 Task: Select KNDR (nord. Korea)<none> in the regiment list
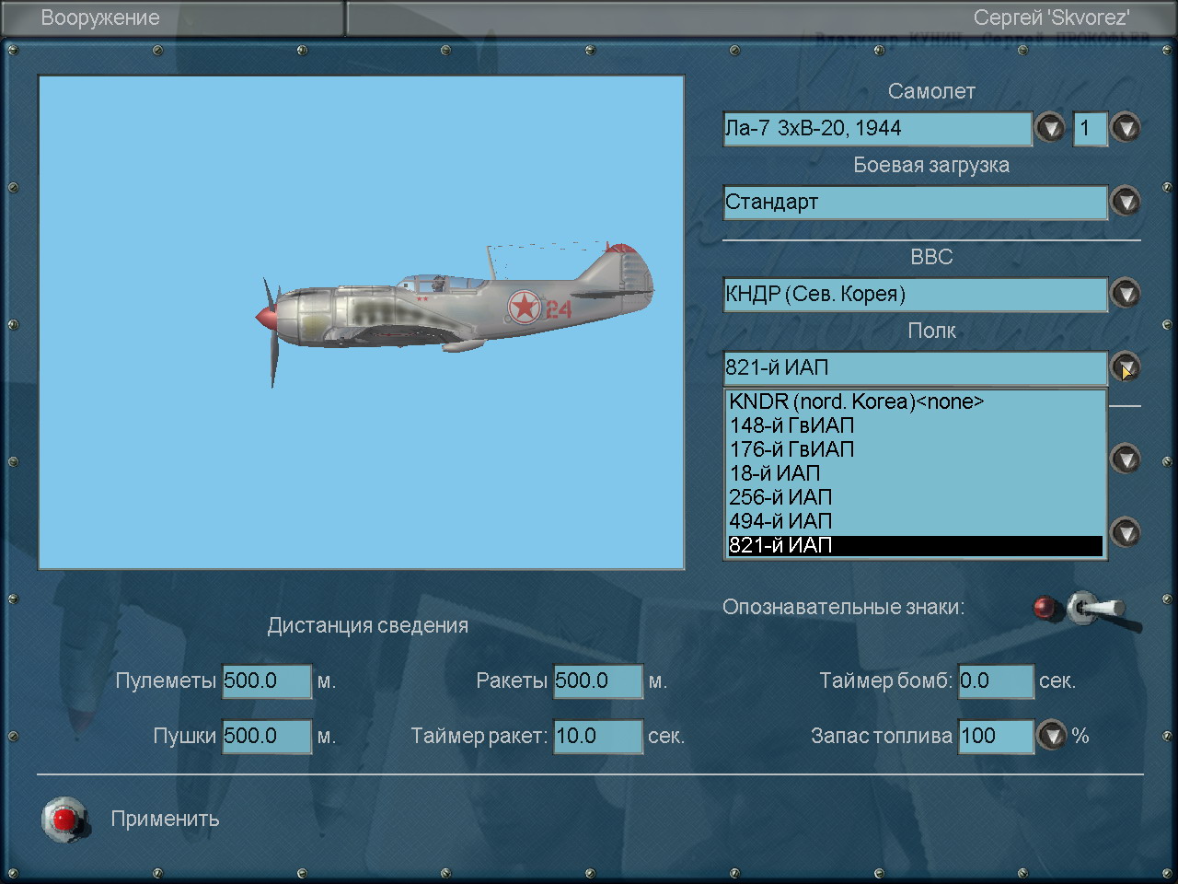click(x=916, y=401)
